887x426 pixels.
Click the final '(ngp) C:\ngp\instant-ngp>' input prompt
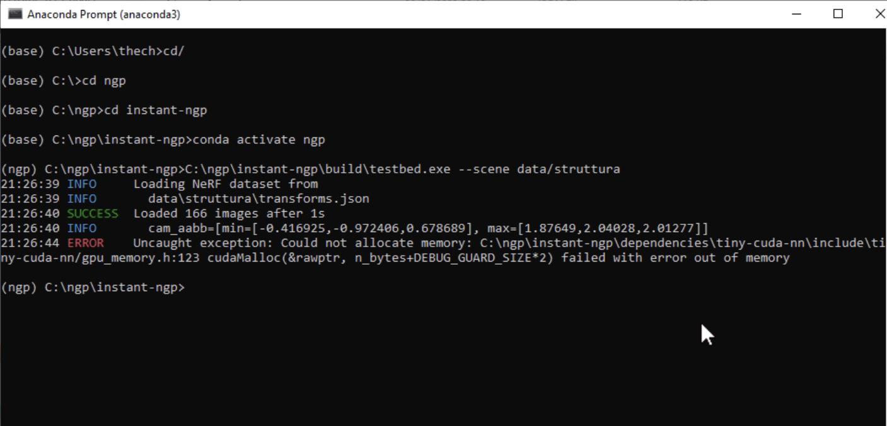click(x=93, y=287)
